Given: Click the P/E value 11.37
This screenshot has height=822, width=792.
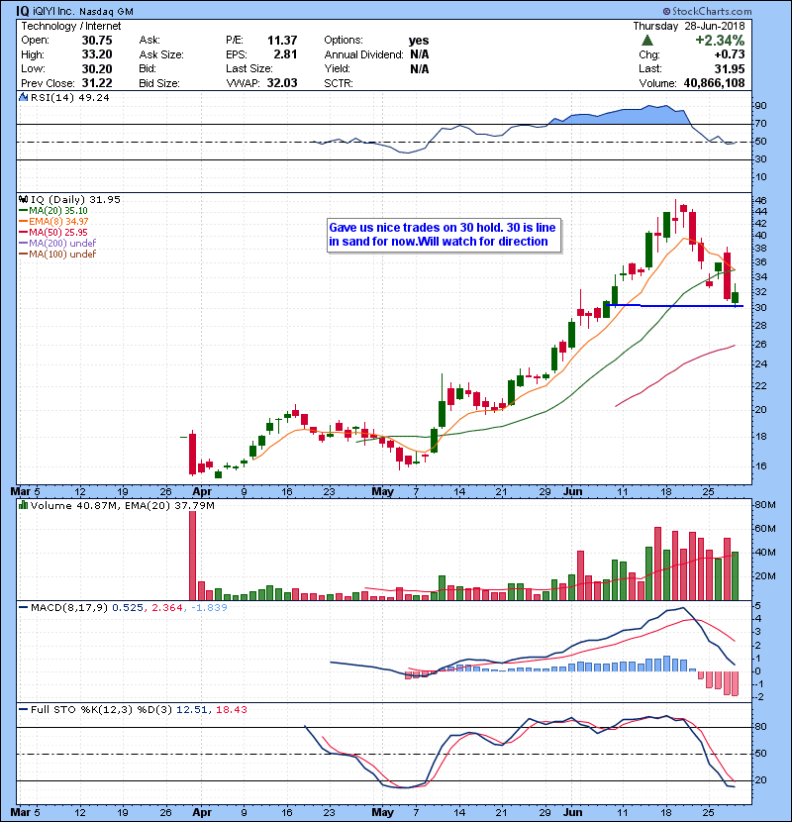Looking at the screenshot, I should point(282,41).
